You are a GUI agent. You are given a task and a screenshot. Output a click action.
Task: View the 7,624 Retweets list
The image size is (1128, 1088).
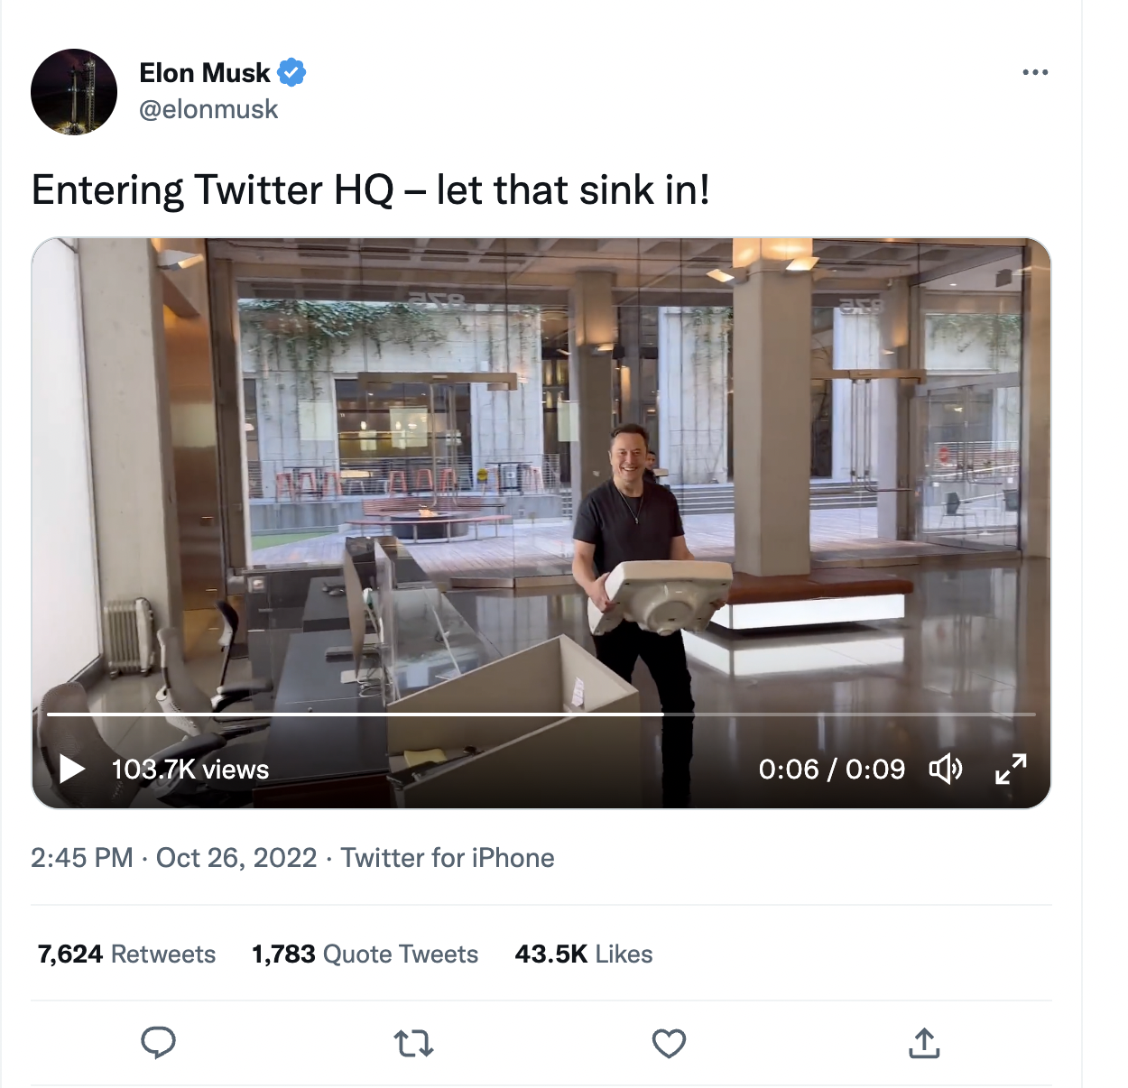tap(126, 954)
